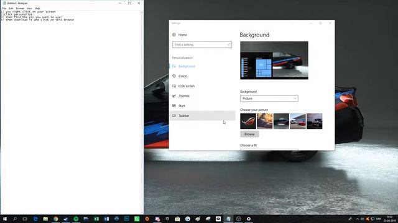
Task: Click the Browse button for pictures
Action: [x=249, y=134]
